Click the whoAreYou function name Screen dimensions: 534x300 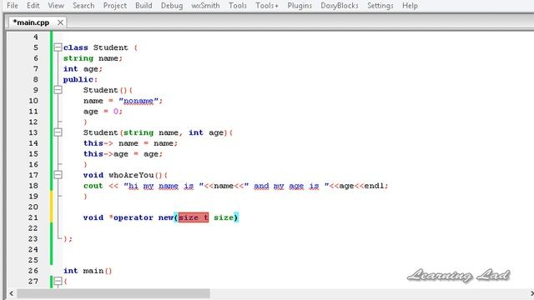(131, 175)
